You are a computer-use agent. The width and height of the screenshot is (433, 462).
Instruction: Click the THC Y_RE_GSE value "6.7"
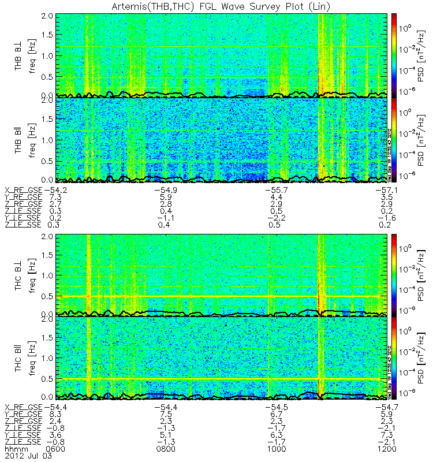pyautogui.click(x=277, y=414)
